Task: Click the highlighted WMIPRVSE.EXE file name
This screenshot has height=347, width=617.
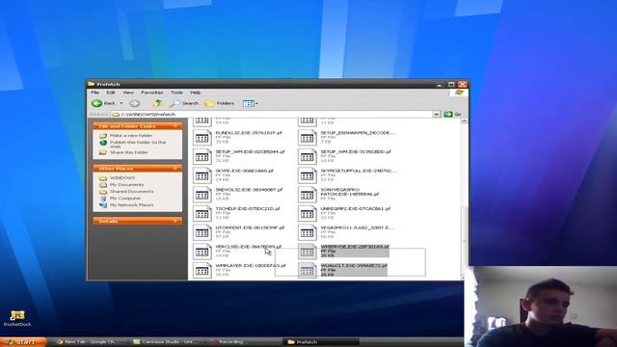Action: (355, 247)
